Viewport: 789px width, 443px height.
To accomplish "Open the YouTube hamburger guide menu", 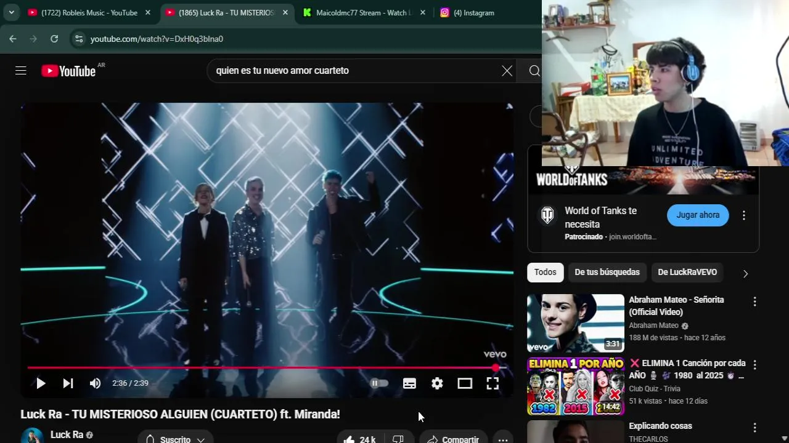I will point(21,71).
